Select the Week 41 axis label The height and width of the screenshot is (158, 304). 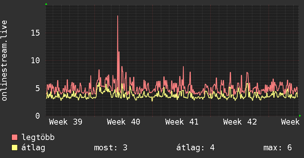(182, 122)
